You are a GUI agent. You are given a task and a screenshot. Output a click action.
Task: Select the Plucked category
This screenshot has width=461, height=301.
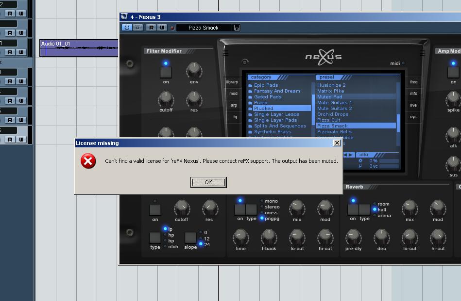click(x=279, y=108)
